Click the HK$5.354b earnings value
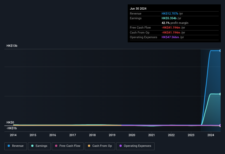Screen dimensions: 225x154 point(169,18)
